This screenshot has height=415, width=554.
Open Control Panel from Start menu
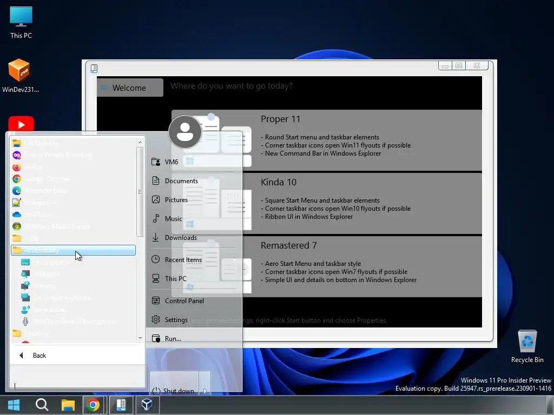[194, 300]
